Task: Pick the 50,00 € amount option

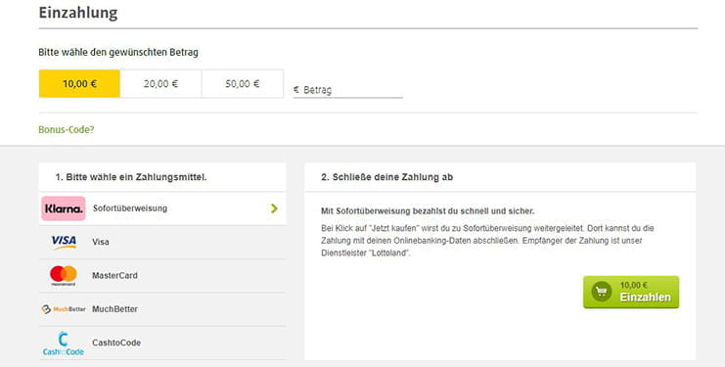Action: pyautogui.click(x=243, y=83)
